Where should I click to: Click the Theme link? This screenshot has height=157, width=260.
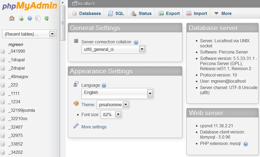[88, 105]
